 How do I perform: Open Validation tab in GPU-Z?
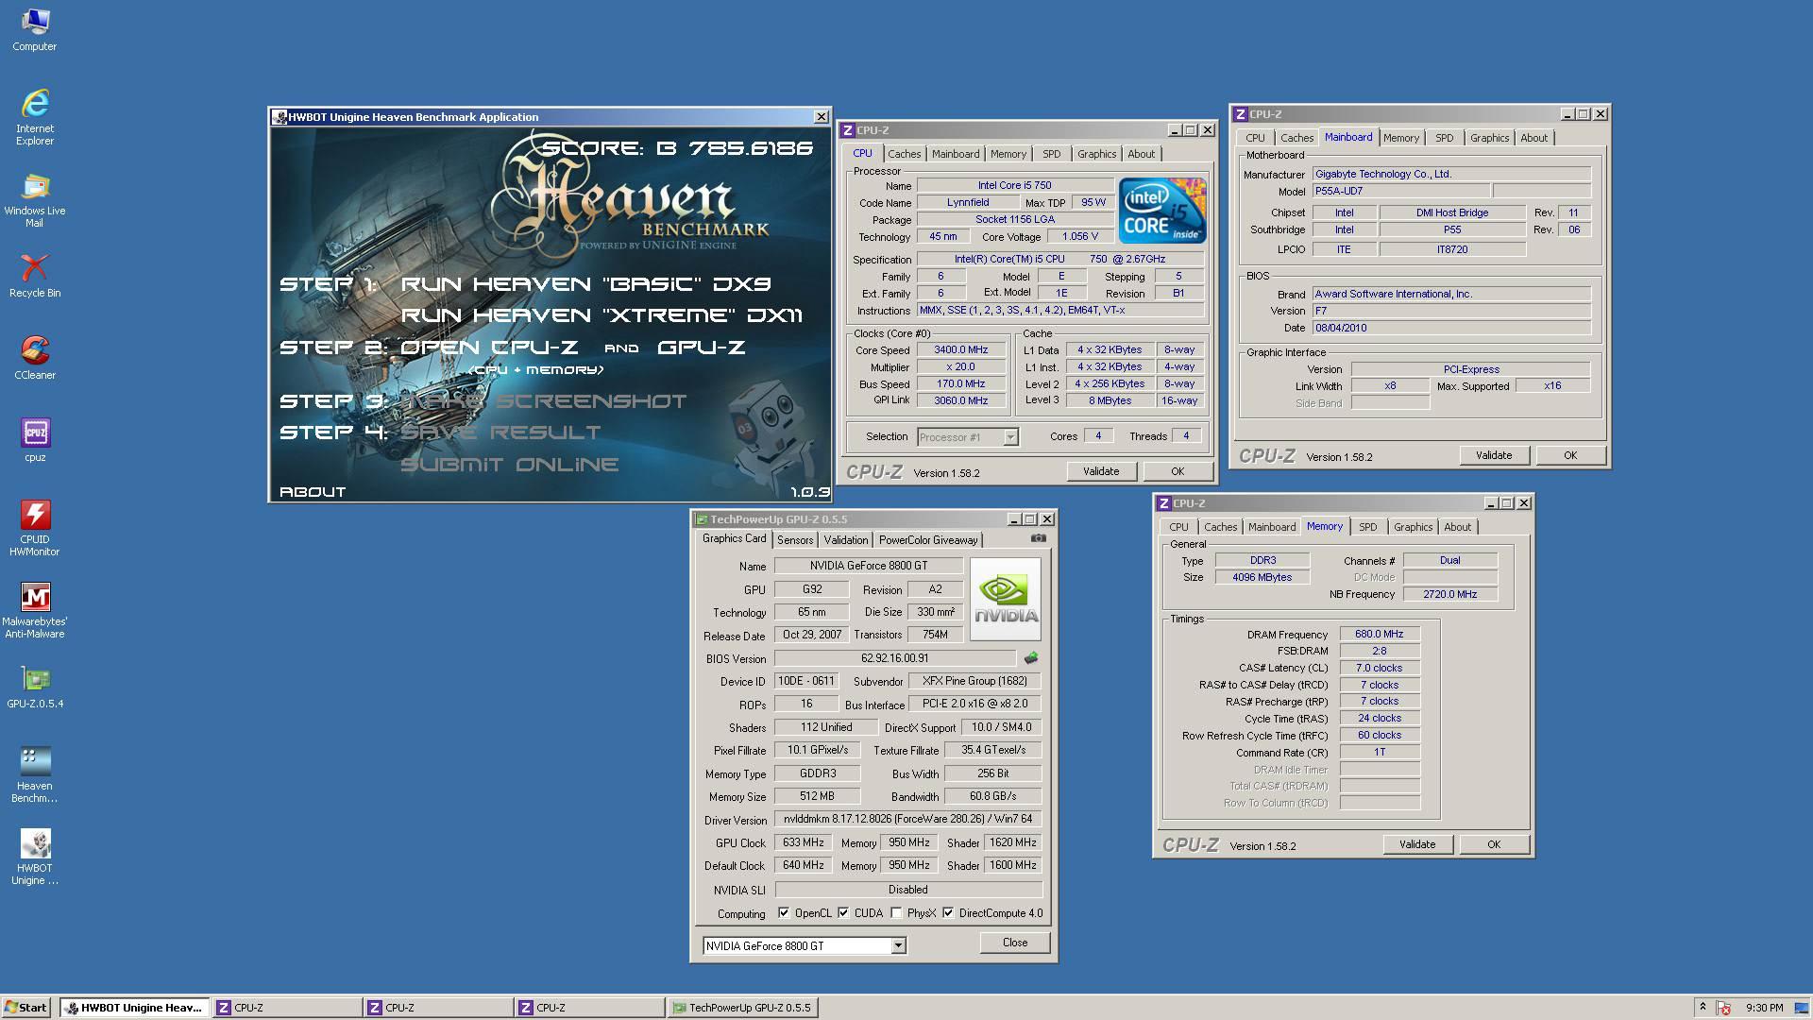(845, 540)
